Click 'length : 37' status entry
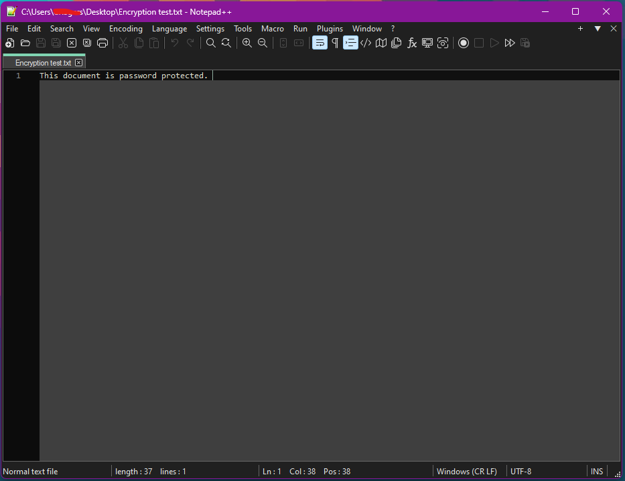The height and width of the screenshot is (481, 625). pyautogui.click(x=133, y=472)
